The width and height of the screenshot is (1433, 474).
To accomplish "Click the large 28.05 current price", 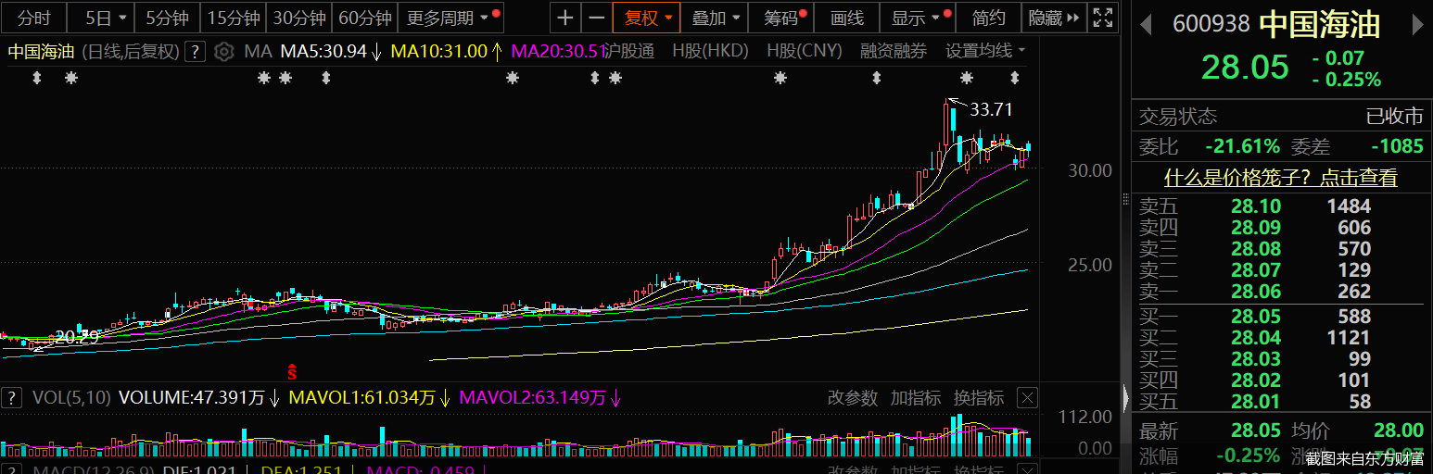I will pyautogui.click(x=1245, y=68).
